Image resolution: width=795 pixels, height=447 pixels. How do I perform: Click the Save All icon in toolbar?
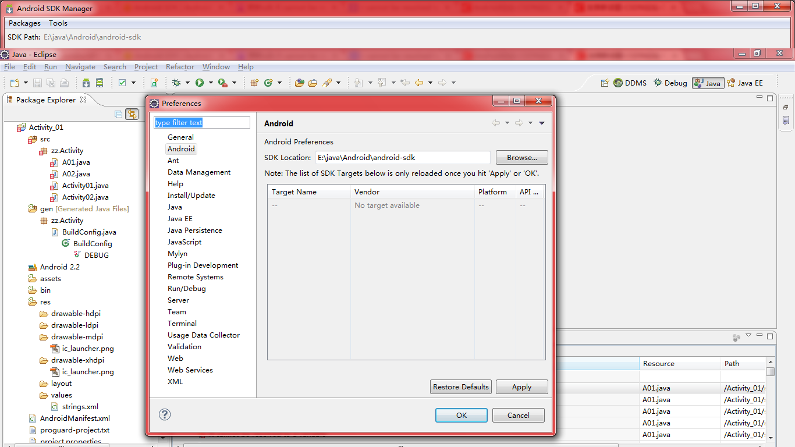51,83
